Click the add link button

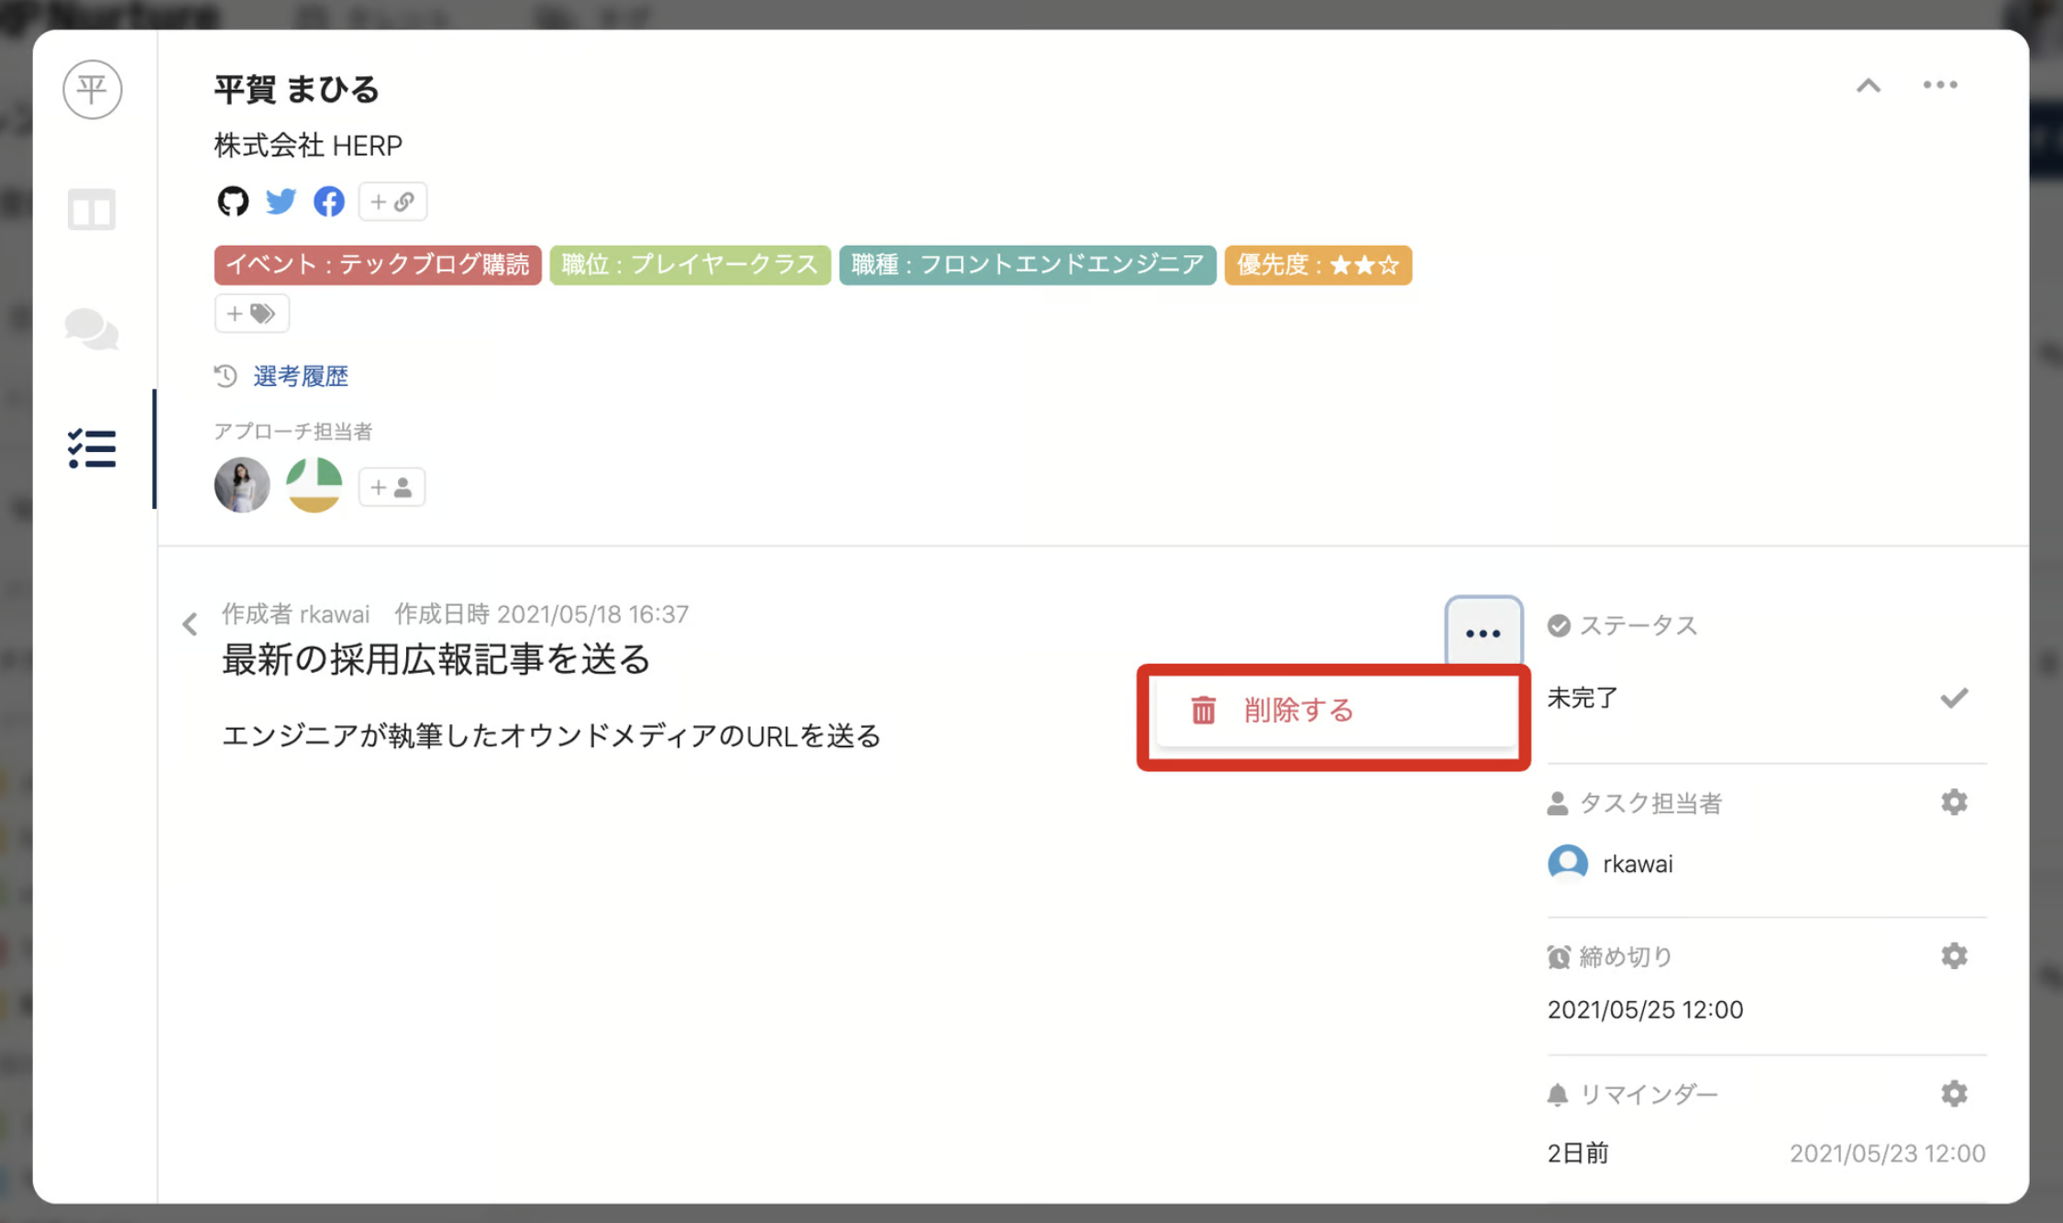coord(392,202)
